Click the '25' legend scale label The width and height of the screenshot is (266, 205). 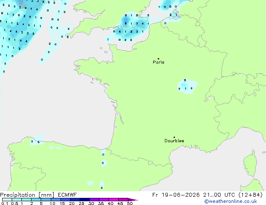(81, 203)
